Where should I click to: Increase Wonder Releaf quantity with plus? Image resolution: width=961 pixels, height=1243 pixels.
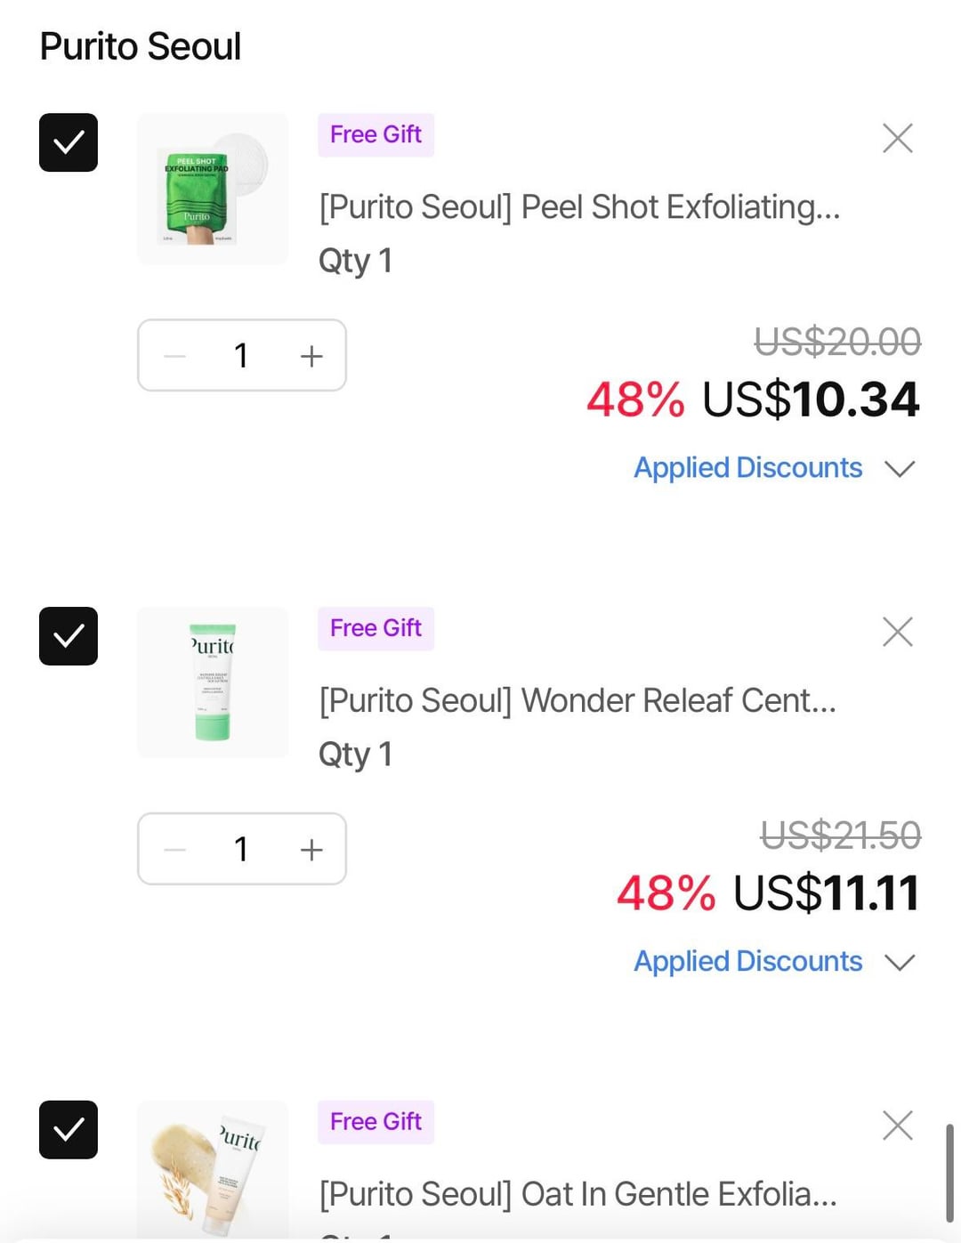click(311, 850)
